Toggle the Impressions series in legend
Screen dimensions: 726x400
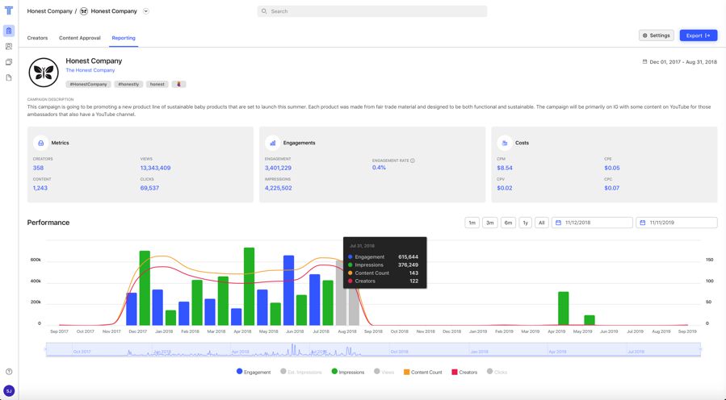tap(348, 372)
